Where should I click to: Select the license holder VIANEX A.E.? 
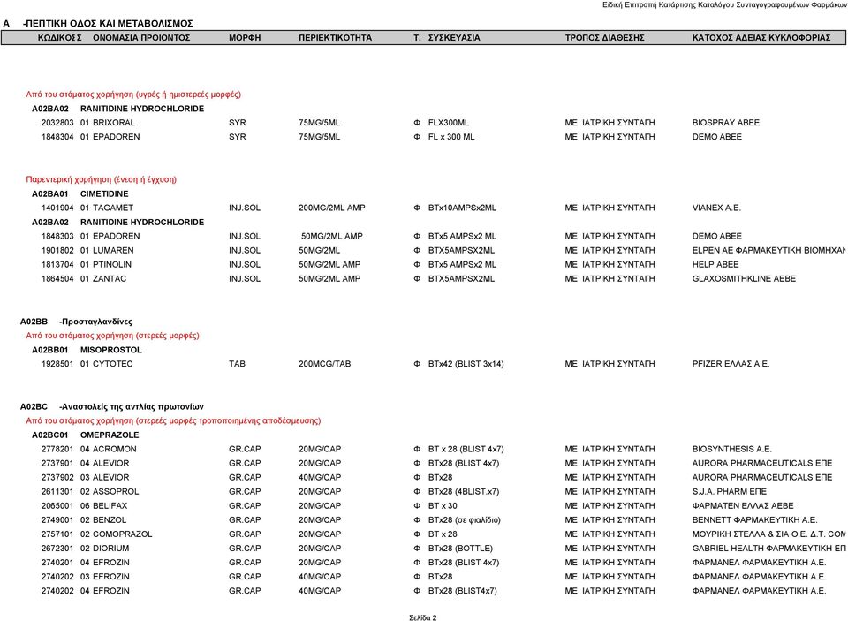716,208
